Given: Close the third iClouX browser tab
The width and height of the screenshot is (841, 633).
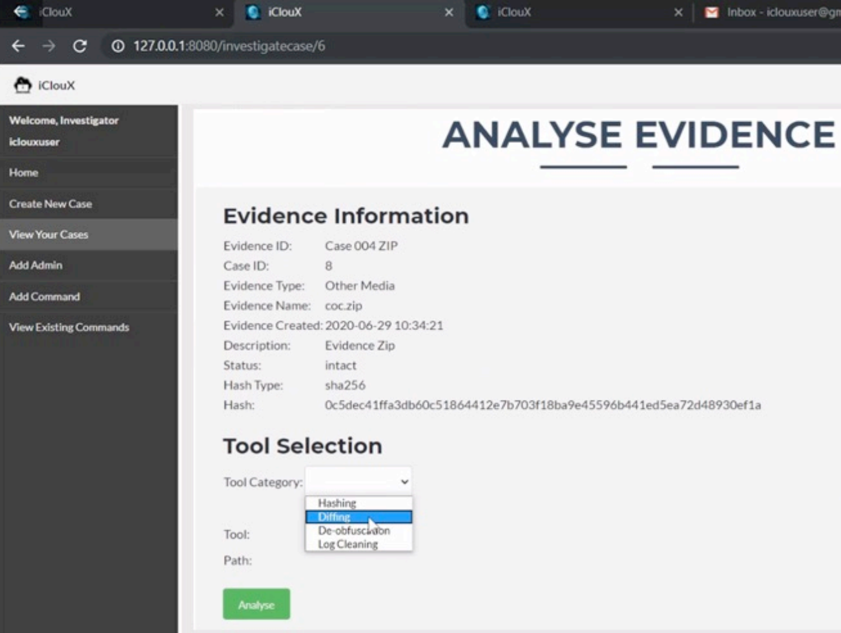Looking at the screenshot, I should point(678,12).
